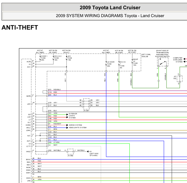The height and width of the screenshot is (183, 187).
Task: Click the "ECU IG 2 FUSE 10A" label
Action: (x=58, y=58)
